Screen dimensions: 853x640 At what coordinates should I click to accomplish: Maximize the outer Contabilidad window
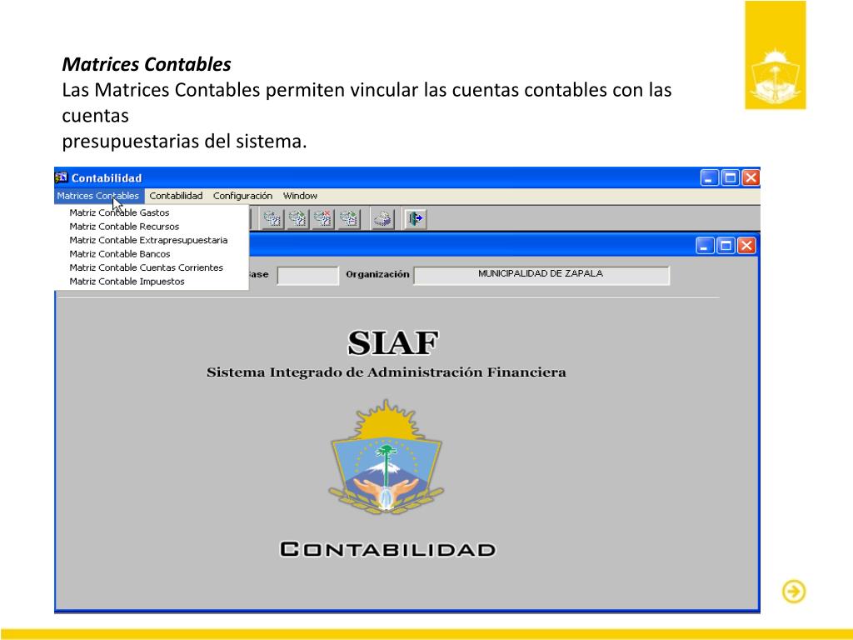[x=730, y=177]
